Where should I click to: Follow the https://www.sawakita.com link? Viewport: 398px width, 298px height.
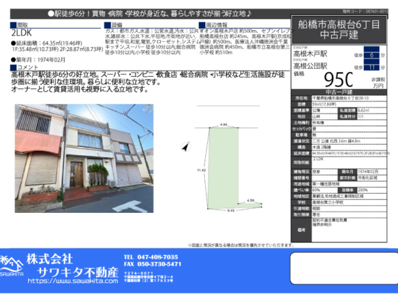[x=73, y=281]
